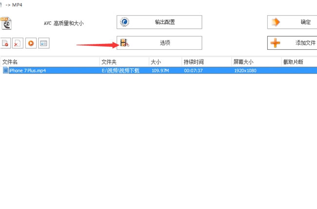Click 添加文件 to add a file

click(x=292, y=43)
